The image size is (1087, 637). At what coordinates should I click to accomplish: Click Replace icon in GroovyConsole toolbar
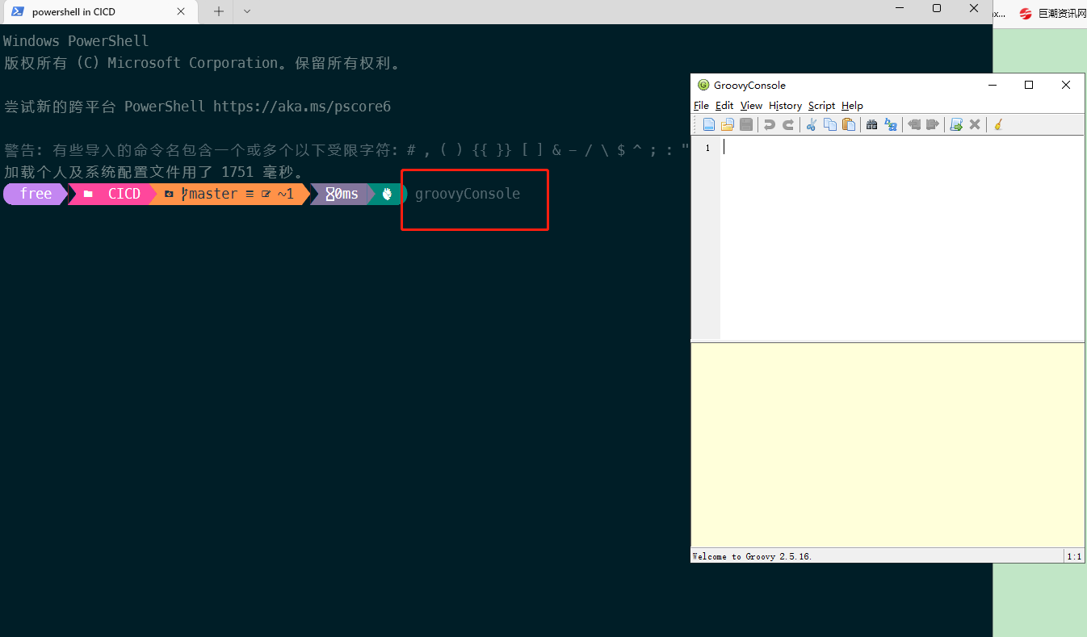891,124
